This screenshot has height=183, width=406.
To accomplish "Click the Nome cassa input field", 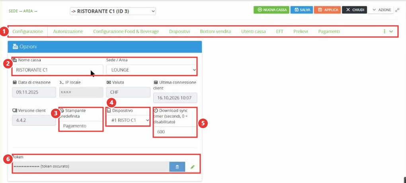I will pos(57,70).
